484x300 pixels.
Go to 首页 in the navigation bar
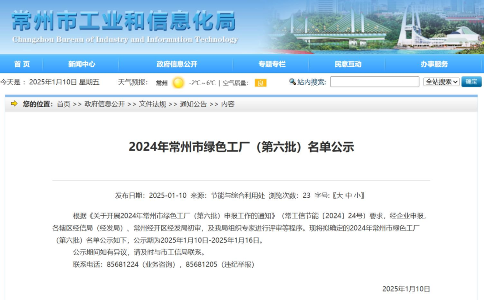coord(22,64)
